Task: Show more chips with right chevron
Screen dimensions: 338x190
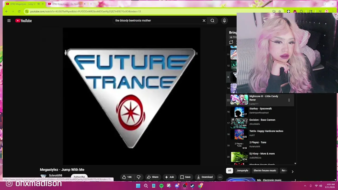Action: tap(292, 172)
